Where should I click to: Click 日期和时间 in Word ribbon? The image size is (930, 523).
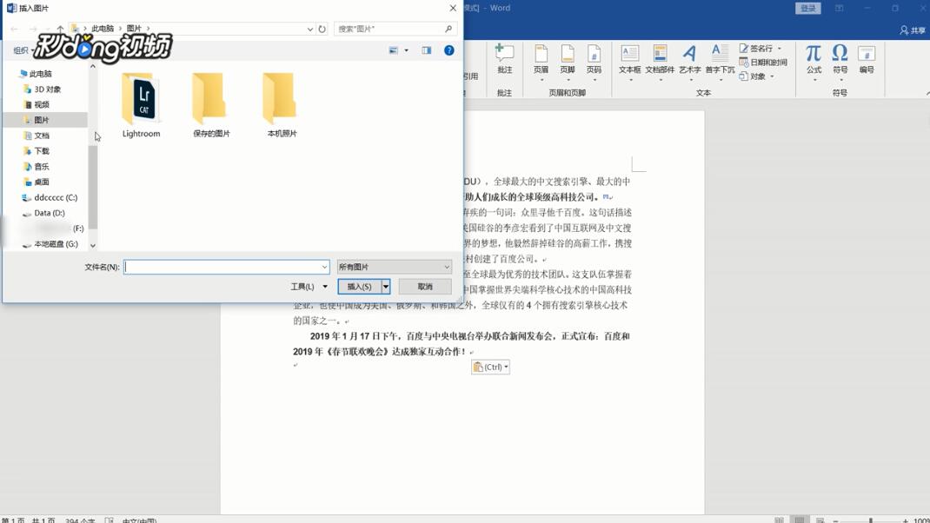[763, 63]
